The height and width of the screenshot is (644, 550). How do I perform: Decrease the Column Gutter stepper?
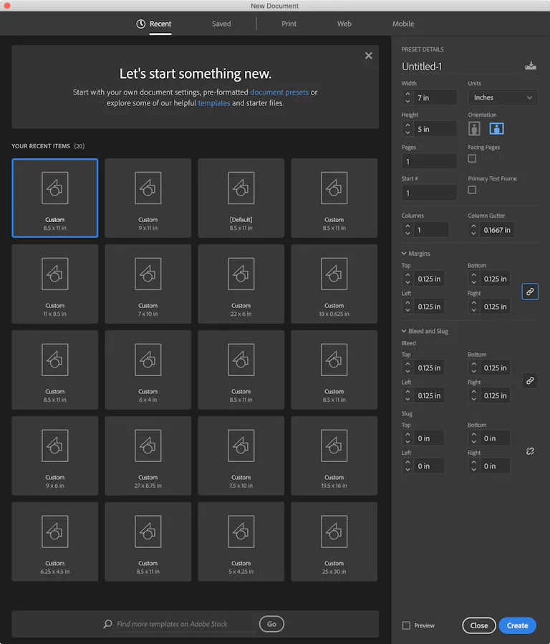click(473, 234)
